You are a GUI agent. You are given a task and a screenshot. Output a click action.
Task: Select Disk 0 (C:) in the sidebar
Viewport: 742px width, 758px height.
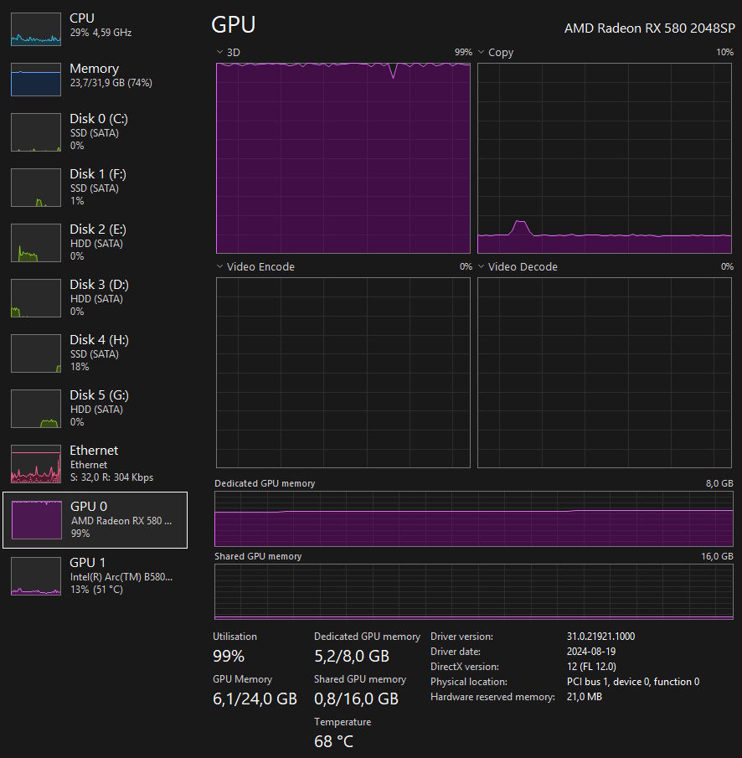[95, 132]
